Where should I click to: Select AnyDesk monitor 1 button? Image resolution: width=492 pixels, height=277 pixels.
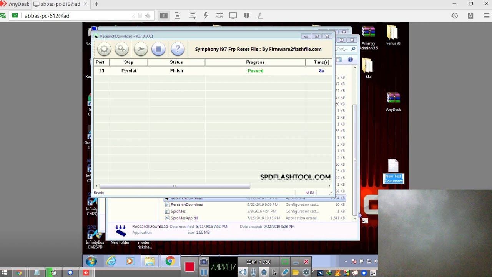click(164, 16)
